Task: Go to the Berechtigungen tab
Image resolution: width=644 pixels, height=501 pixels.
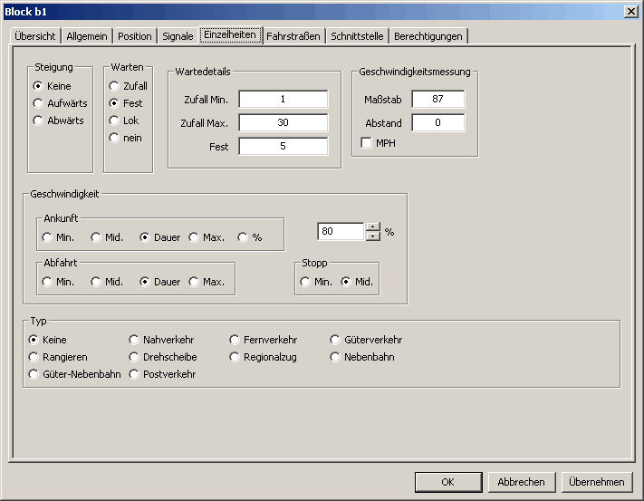Action: pos(428,36)
